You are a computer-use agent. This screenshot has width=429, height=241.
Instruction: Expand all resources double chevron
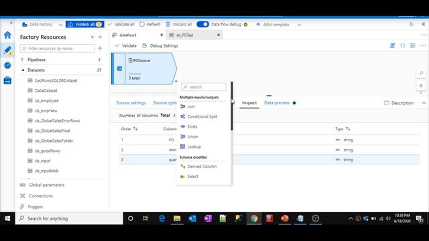click(93, 37)
